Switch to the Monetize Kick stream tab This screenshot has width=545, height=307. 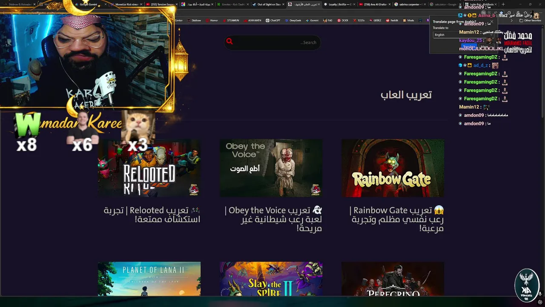pos(126,4)
